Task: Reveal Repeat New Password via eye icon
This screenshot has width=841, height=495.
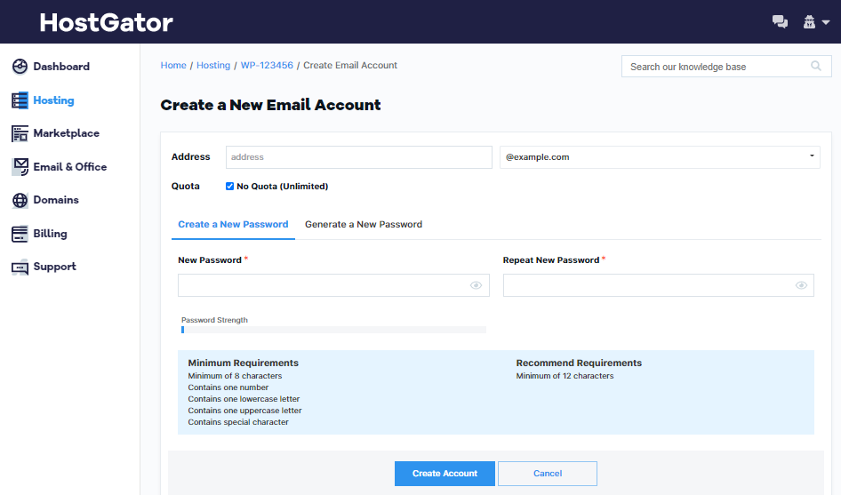Action: [801, 285]
